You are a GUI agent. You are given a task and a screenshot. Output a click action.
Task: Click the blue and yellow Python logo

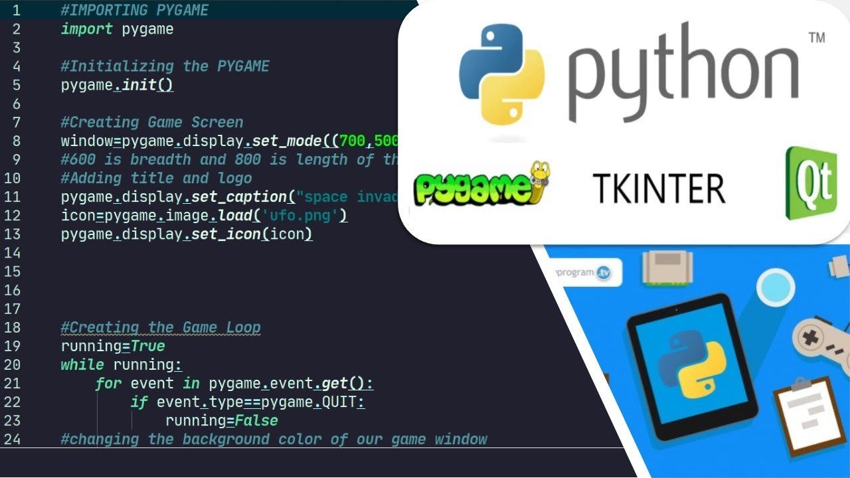coord(501,74)
